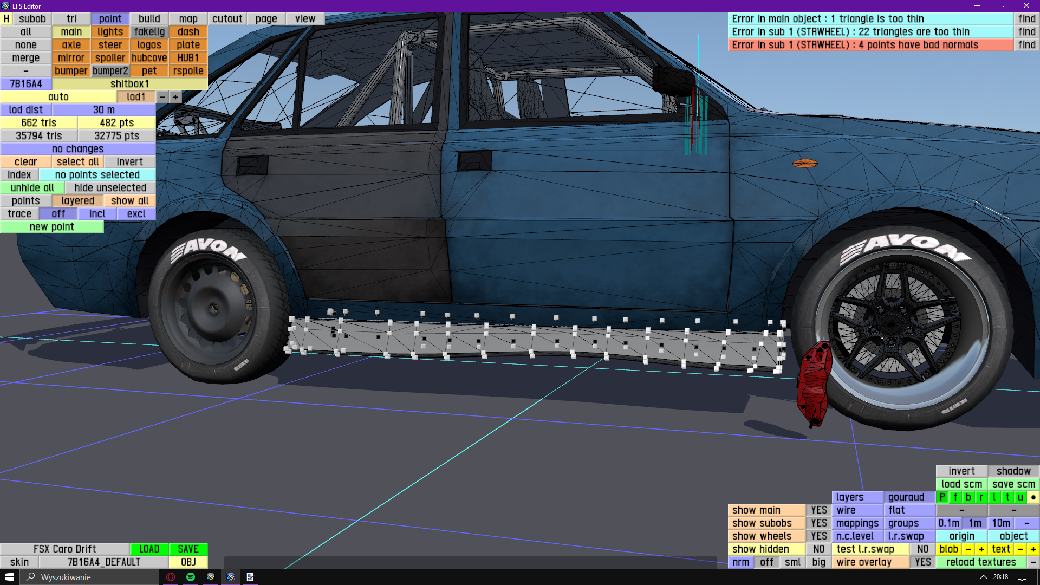1040x585 pixels.
Task: Toggle show wheels YES button
Action: 818,536
